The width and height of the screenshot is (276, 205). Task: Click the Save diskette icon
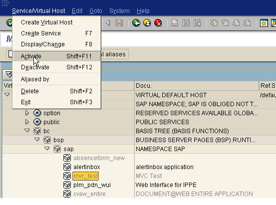tap(119, 23)
